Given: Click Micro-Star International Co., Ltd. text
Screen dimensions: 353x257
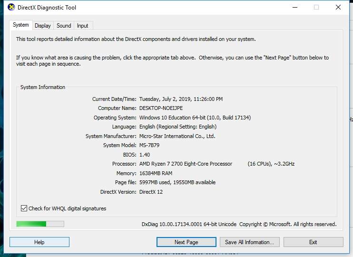Looking at the screenshot, I should [177, 136].
